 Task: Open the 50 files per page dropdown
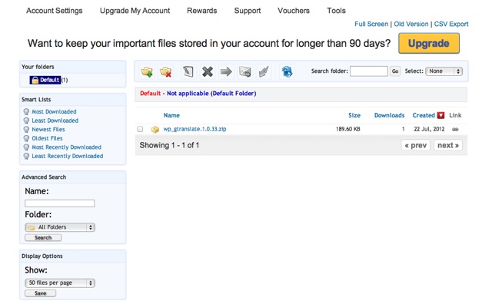tap(60, 283)
